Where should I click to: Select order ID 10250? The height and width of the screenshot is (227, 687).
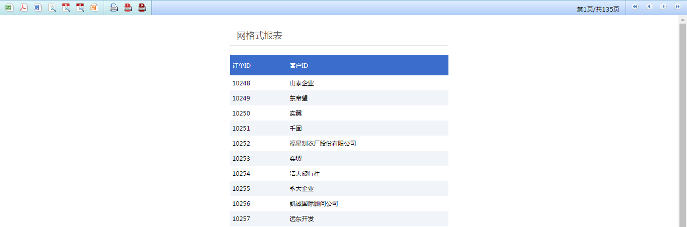point(241,113)
